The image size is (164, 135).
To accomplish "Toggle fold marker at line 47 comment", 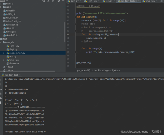I will tap(75, 24).
